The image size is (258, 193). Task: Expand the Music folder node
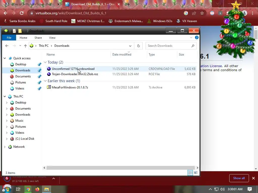[7, 121]
